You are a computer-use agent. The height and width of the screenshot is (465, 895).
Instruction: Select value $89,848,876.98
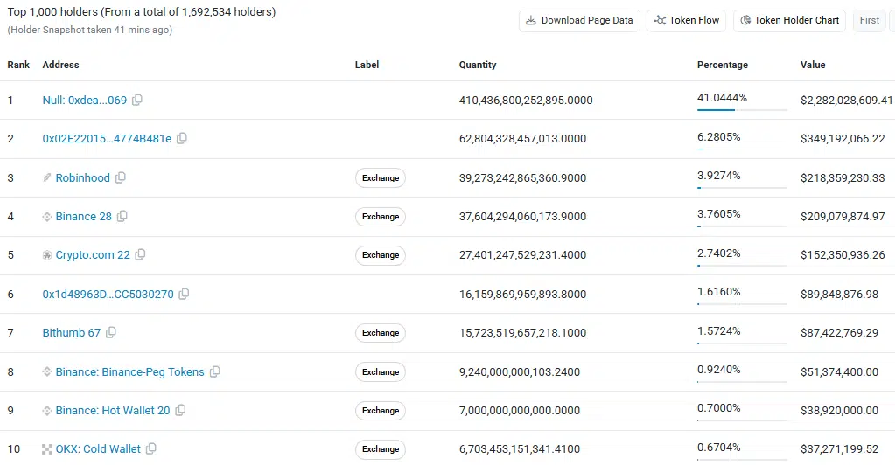(x=839, y=295)
